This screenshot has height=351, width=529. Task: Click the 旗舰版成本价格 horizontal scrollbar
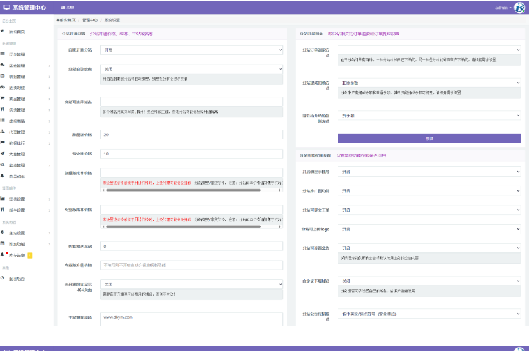181,190
